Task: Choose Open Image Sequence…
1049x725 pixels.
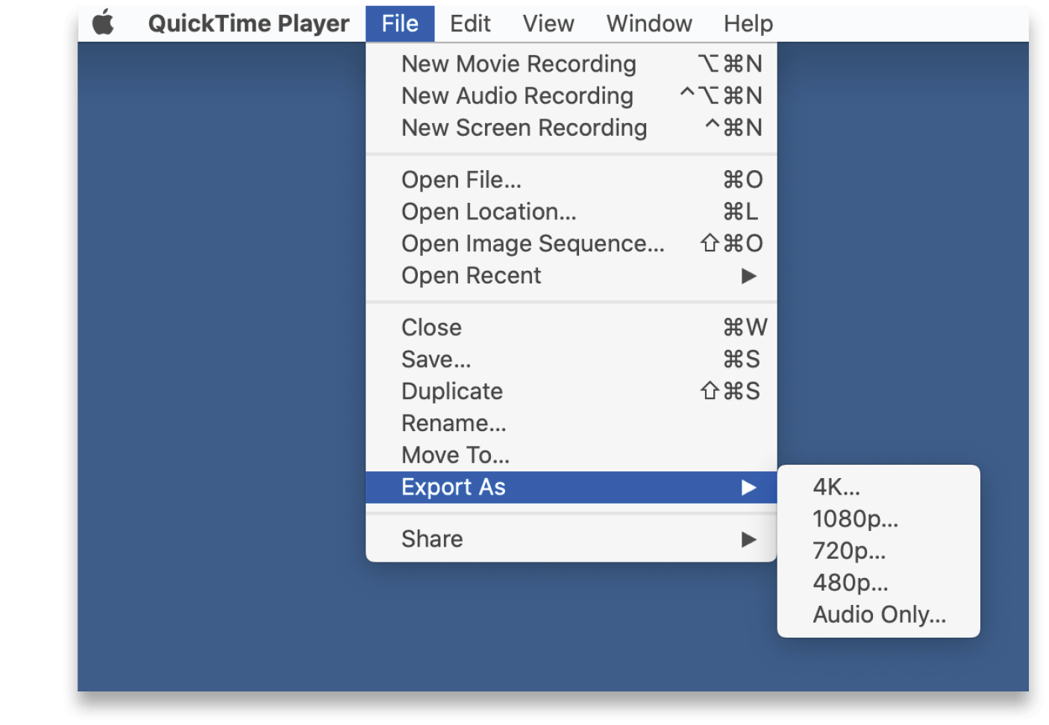Action: [x=572, y=244]
